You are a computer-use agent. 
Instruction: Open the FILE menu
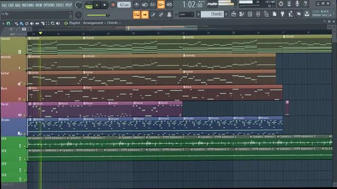[x=4, y=5]
